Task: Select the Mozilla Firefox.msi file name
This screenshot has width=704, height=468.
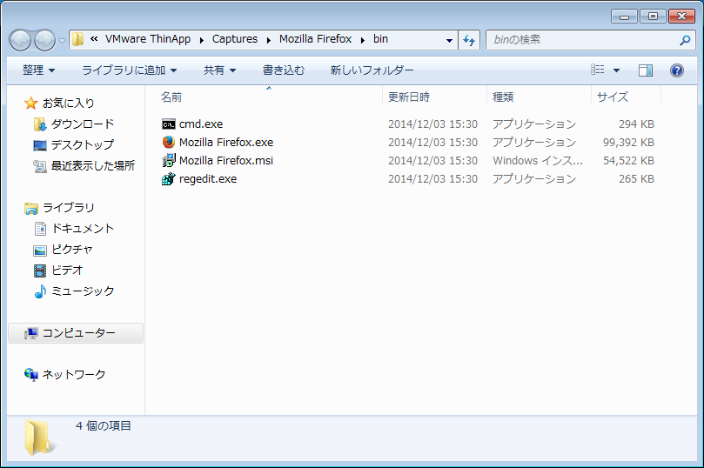Action: coord(226,161)
